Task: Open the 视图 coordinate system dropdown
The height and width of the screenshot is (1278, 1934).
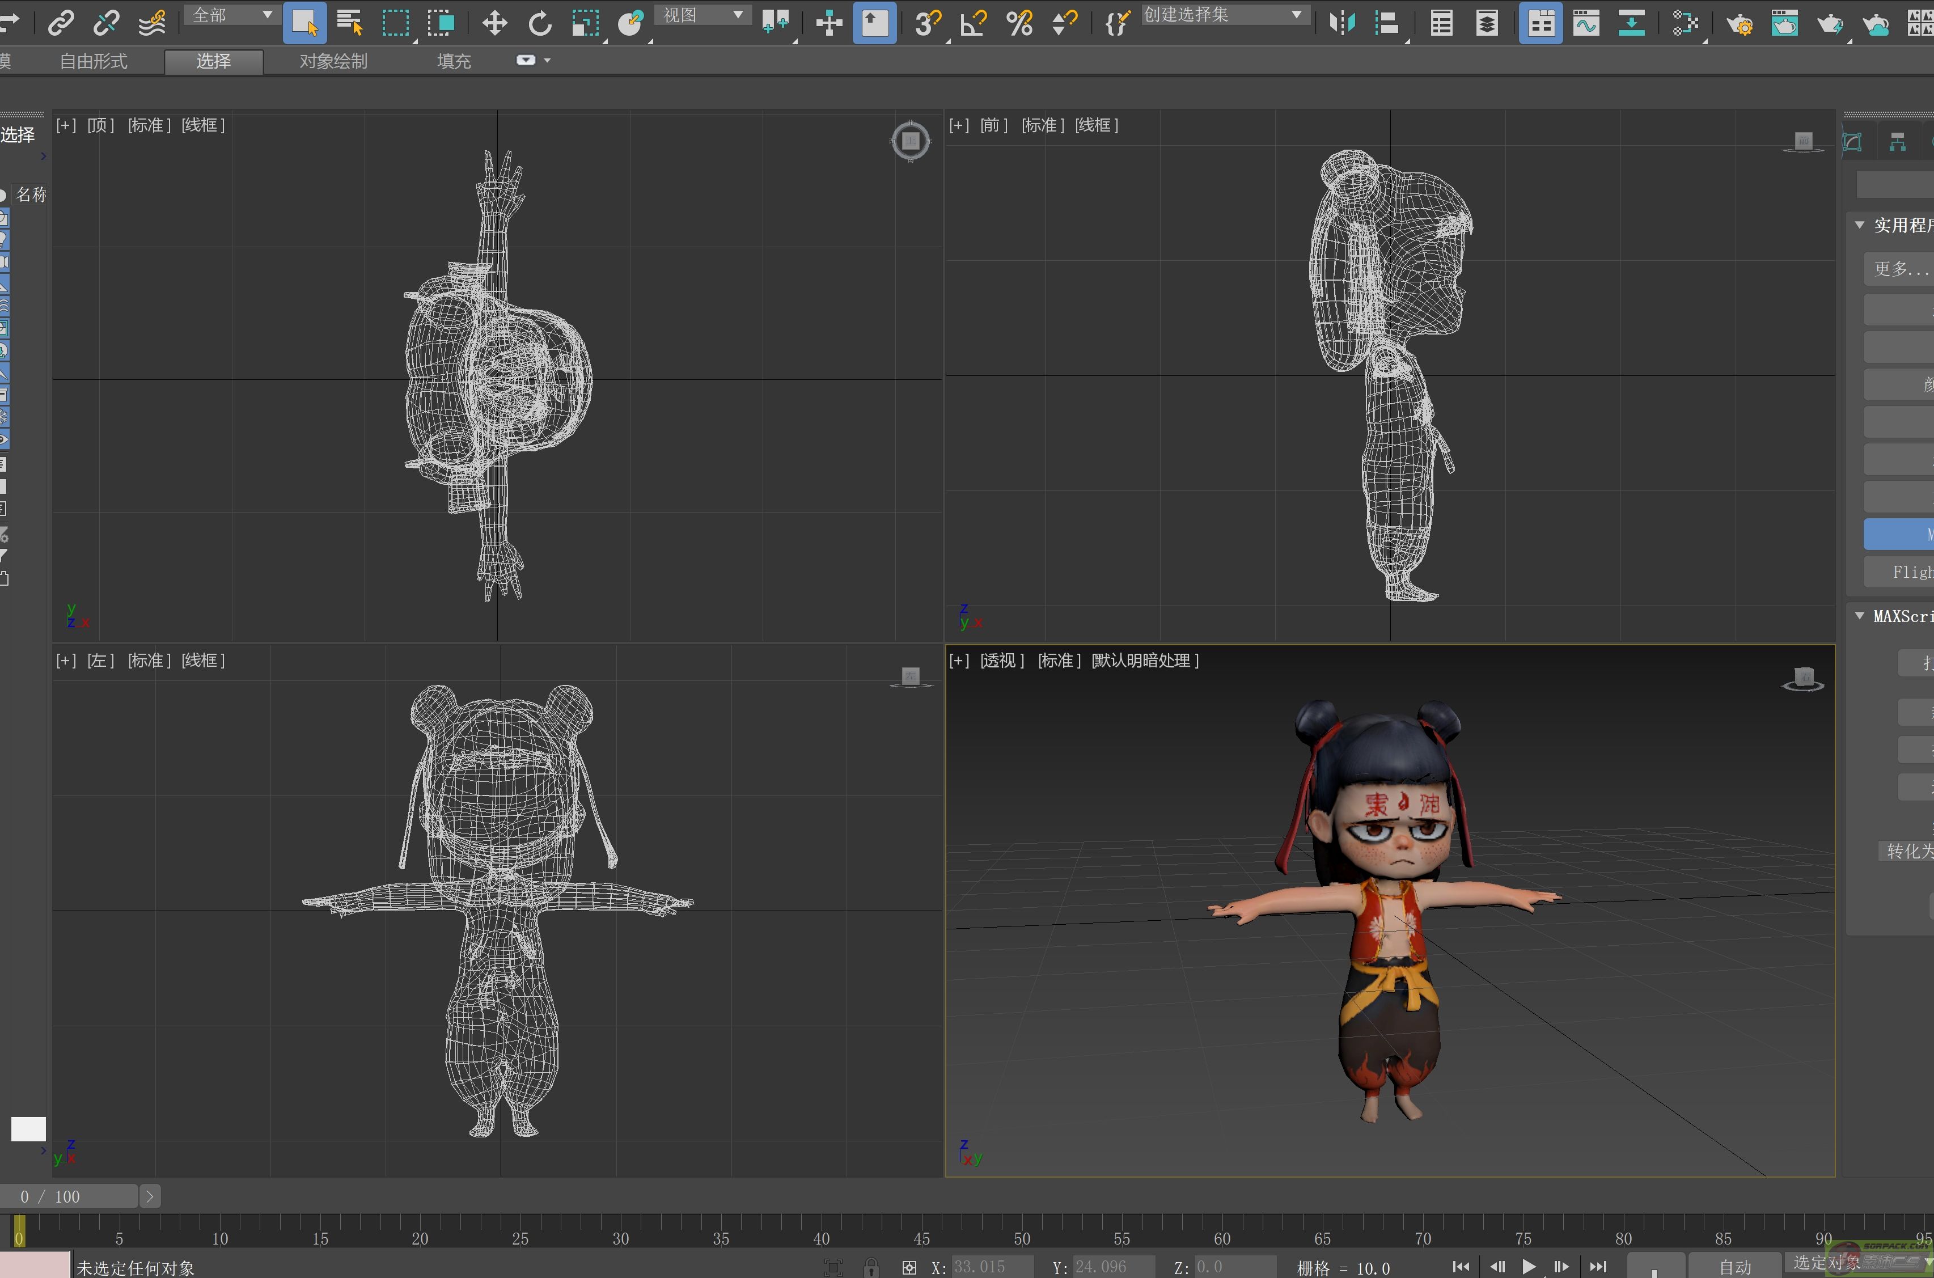Action: pos(702,15)
